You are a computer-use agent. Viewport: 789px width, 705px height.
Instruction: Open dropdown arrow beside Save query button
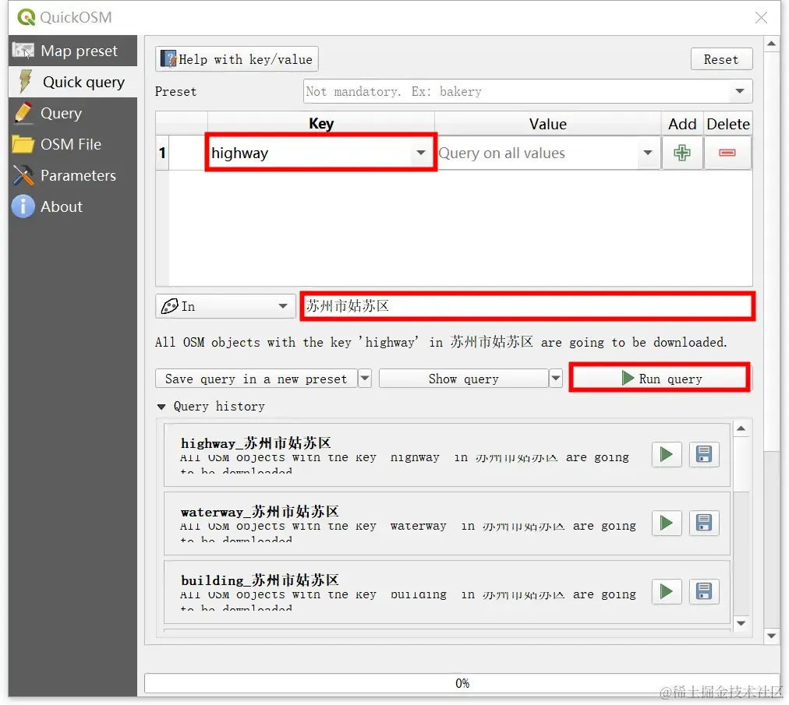coord(365,379)
